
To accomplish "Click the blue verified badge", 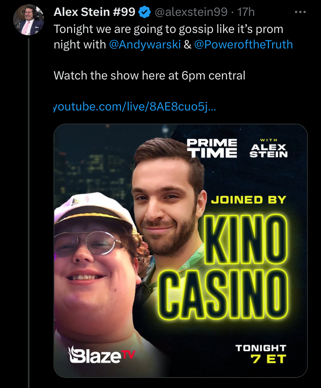I will [145, 12].
